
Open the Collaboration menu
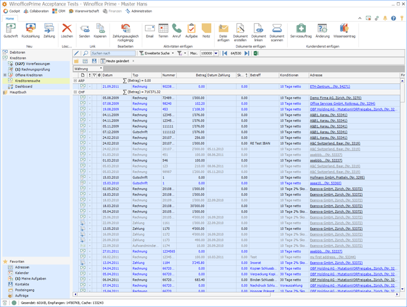point(36,11)
